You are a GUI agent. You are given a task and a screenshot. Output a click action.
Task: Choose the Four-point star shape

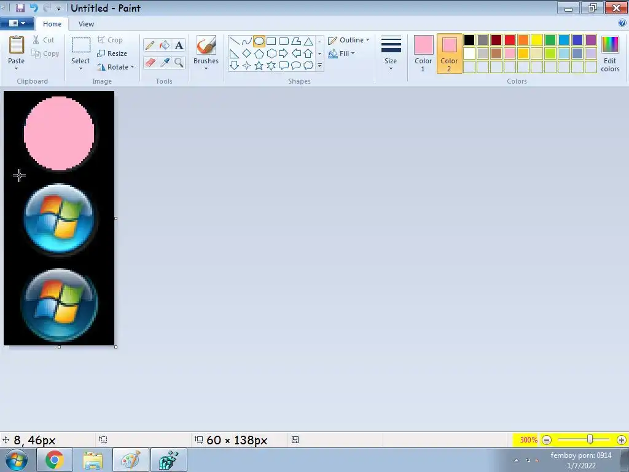click(247, 65)
